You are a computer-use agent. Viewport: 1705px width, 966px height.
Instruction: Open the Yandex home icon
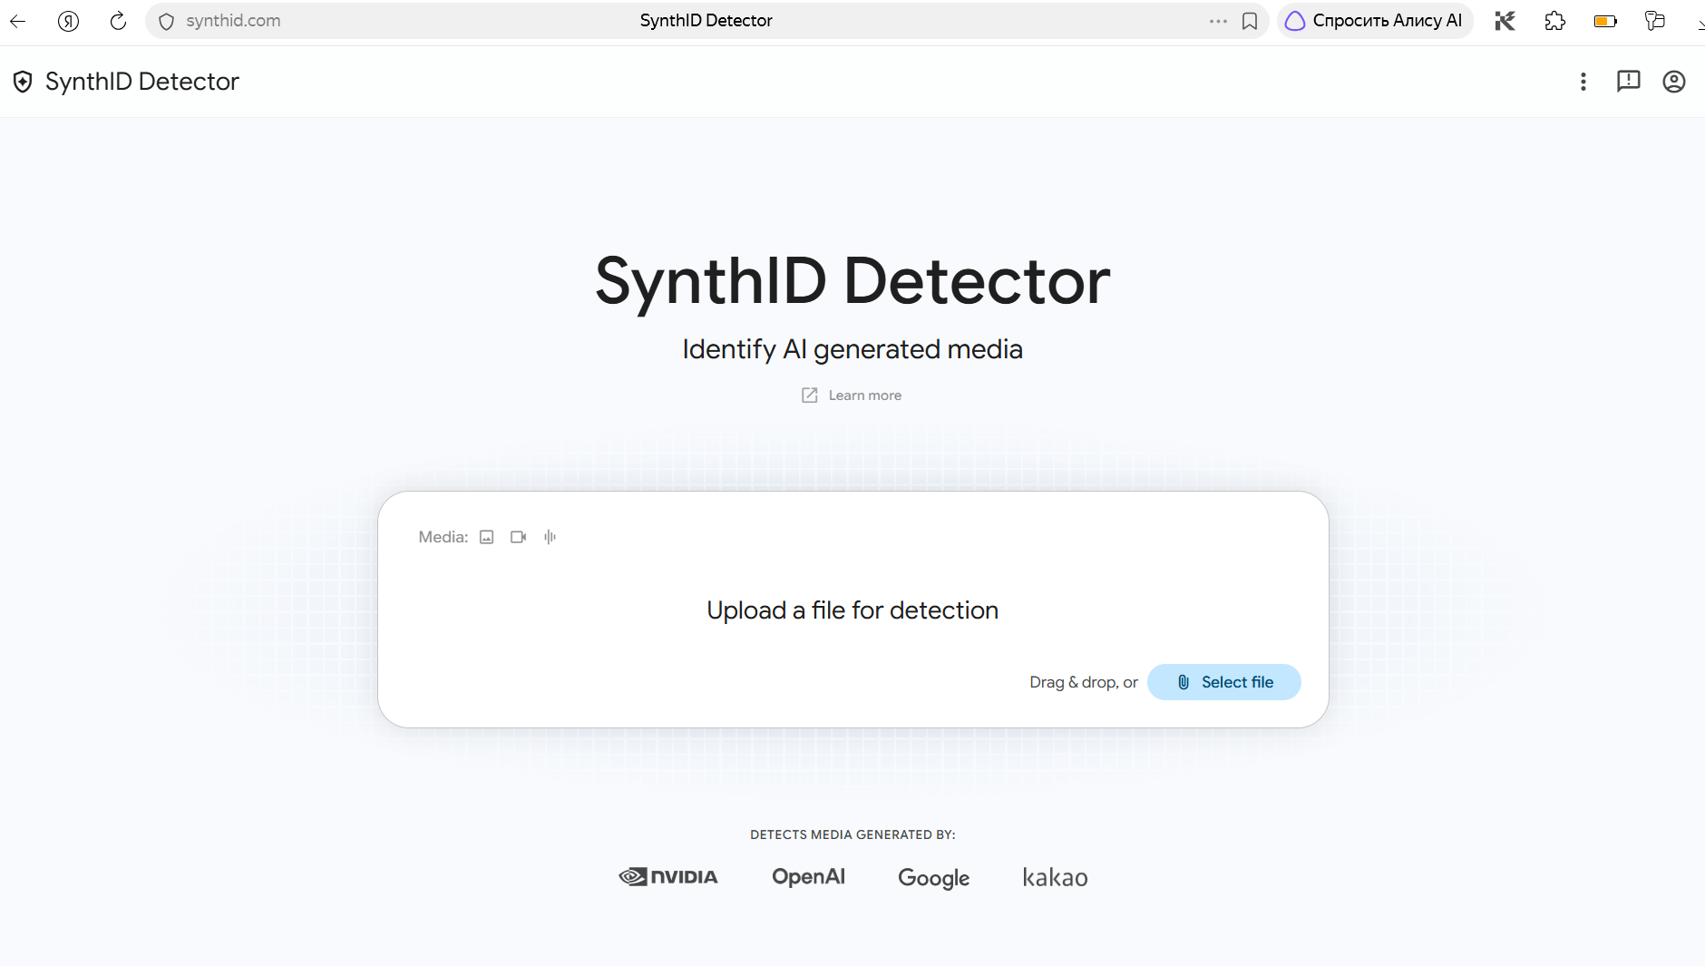coord(68,21)
